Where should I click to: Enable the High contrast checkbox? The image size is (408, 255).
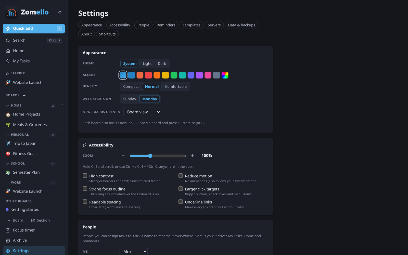85,176
